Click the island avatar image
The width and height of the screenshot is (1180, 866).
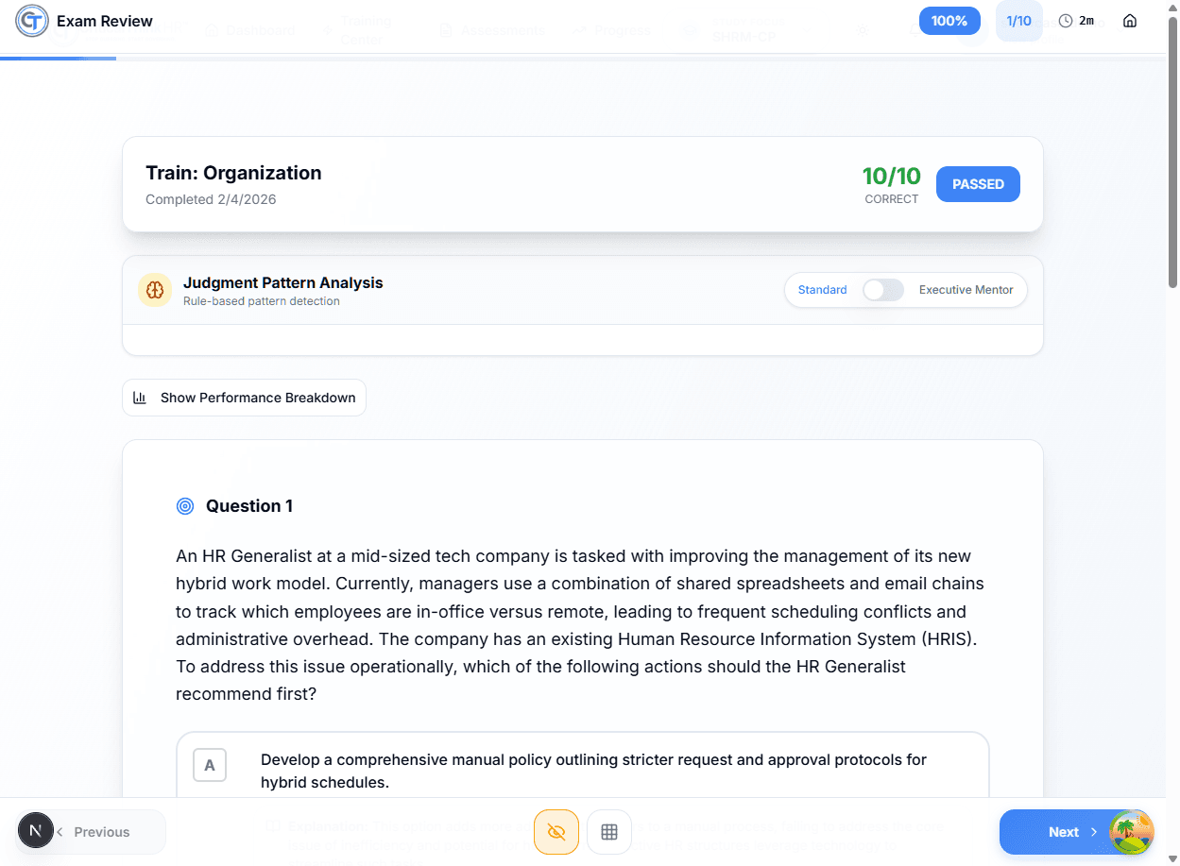1131,832
